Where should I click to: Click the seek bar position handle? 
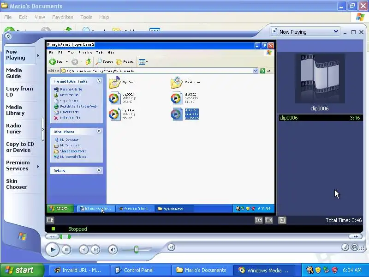(65, 237)
